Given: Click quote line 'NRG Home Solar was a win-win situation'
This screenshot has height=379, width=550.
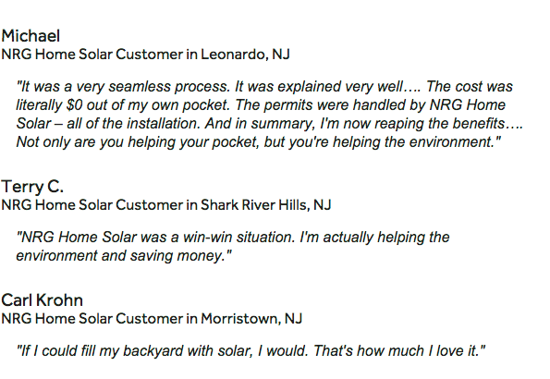Looking at the screenshot, I should click(233, 238).
